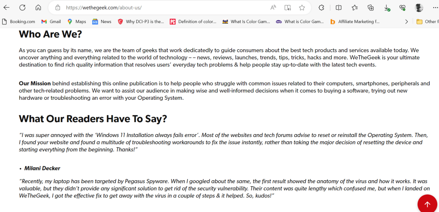Viewport: 439px width, 212px height.
Task: Open 'What Is Color Gam...' bookmark with crown icon
Action: [x=246, y=21]
